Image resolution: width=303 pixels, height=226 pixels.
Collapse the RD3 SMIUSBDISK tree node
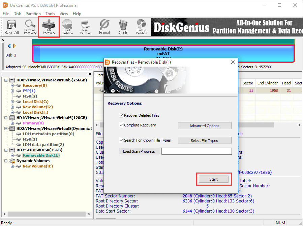[7, 150]
